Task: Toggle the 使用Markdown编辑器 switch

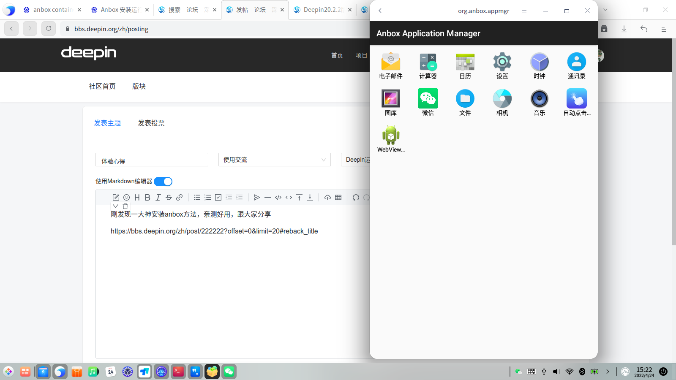Action: [163, 182]
